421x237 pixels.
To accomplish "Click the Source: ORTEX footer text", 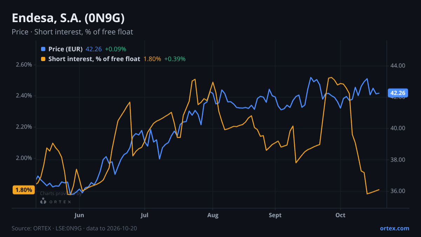I will pyautogui.click(x=74, y=228).
